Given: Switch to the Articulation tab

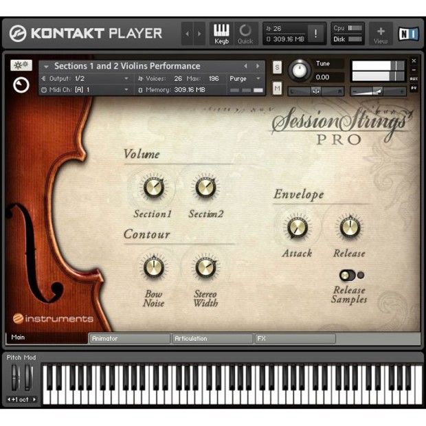Looking at the screenshot, I should pyautogui.click(x=213, y=339).
